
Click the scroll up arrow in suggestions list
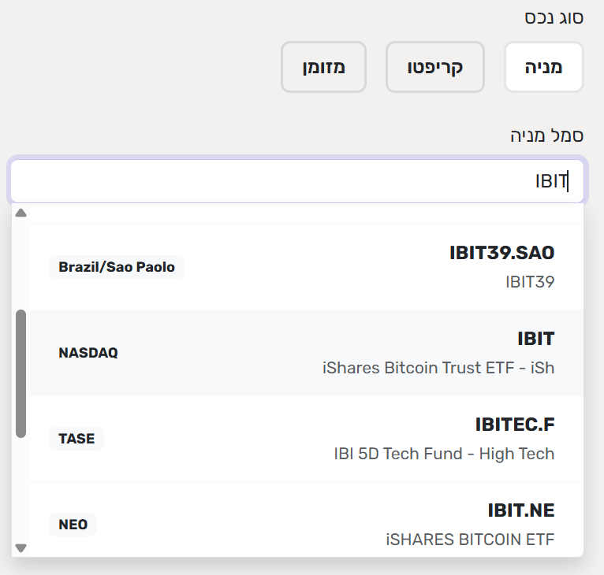(21, 213)
